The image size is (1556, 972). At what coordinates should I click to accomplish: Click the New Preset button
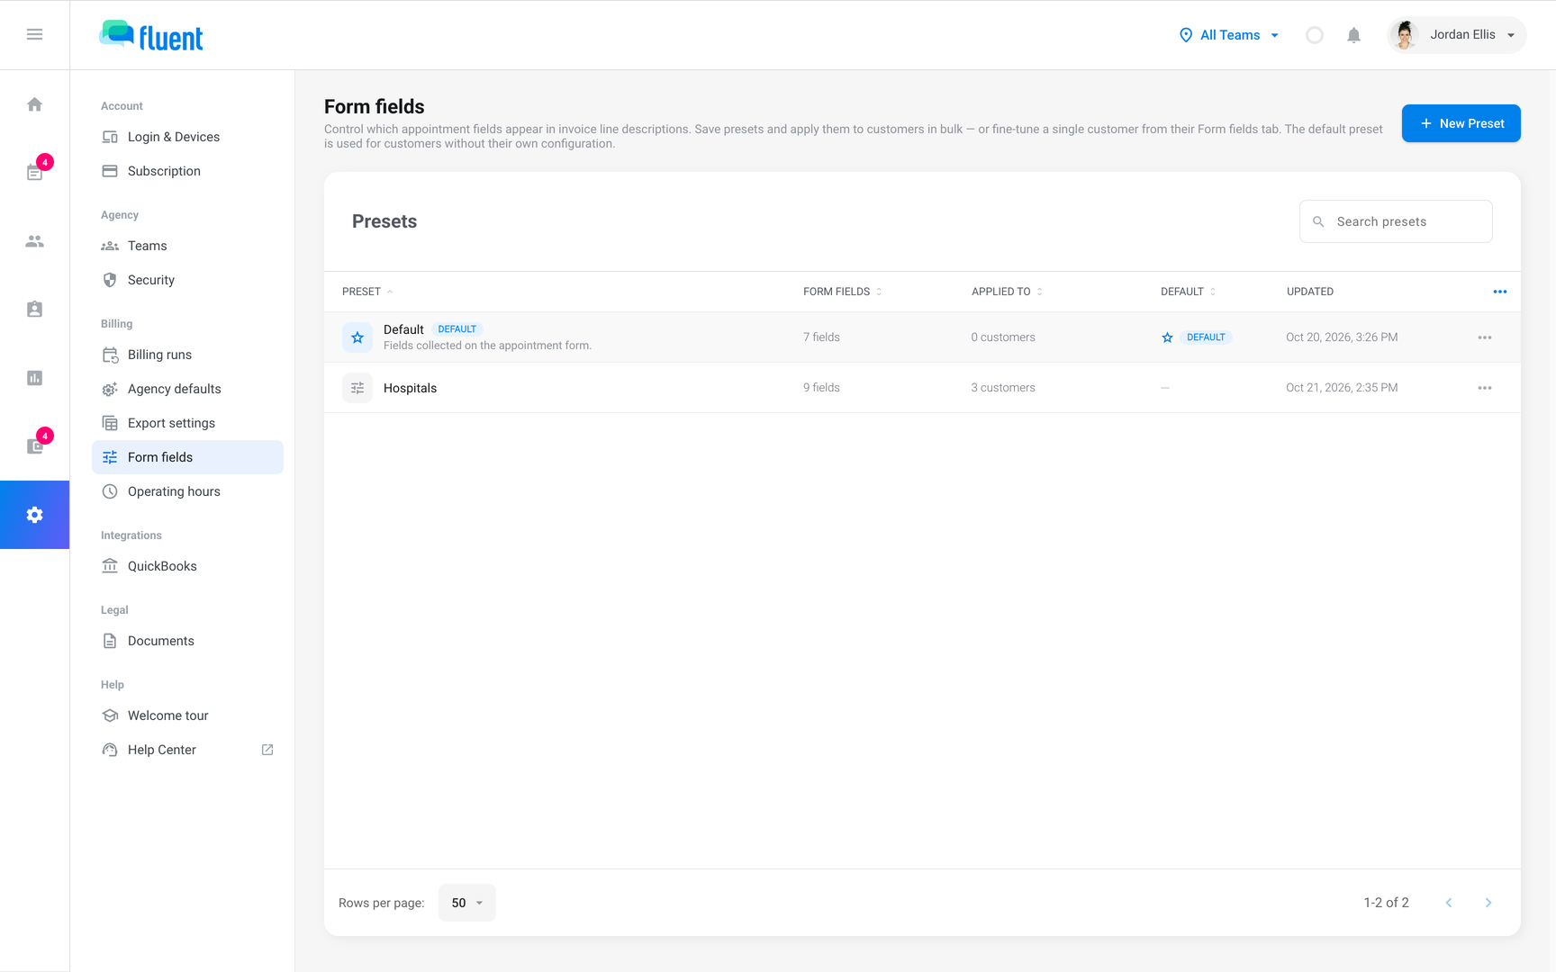pos(1461,123)
